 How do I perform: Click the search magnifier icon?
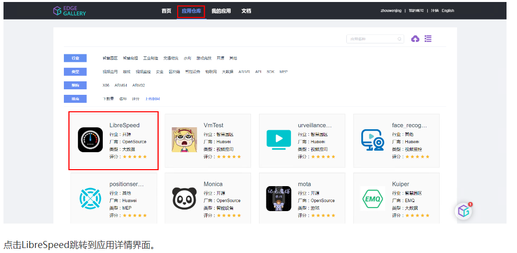pos(399,39)
